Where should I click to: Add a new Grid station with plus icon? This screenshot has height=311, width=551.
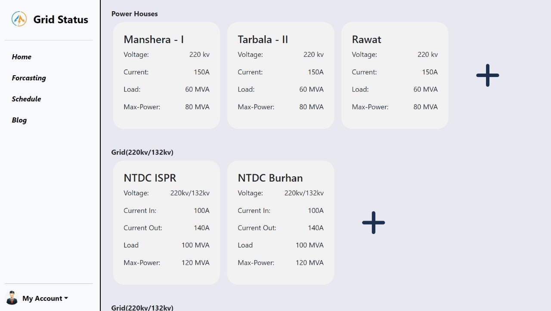point(374,222)
